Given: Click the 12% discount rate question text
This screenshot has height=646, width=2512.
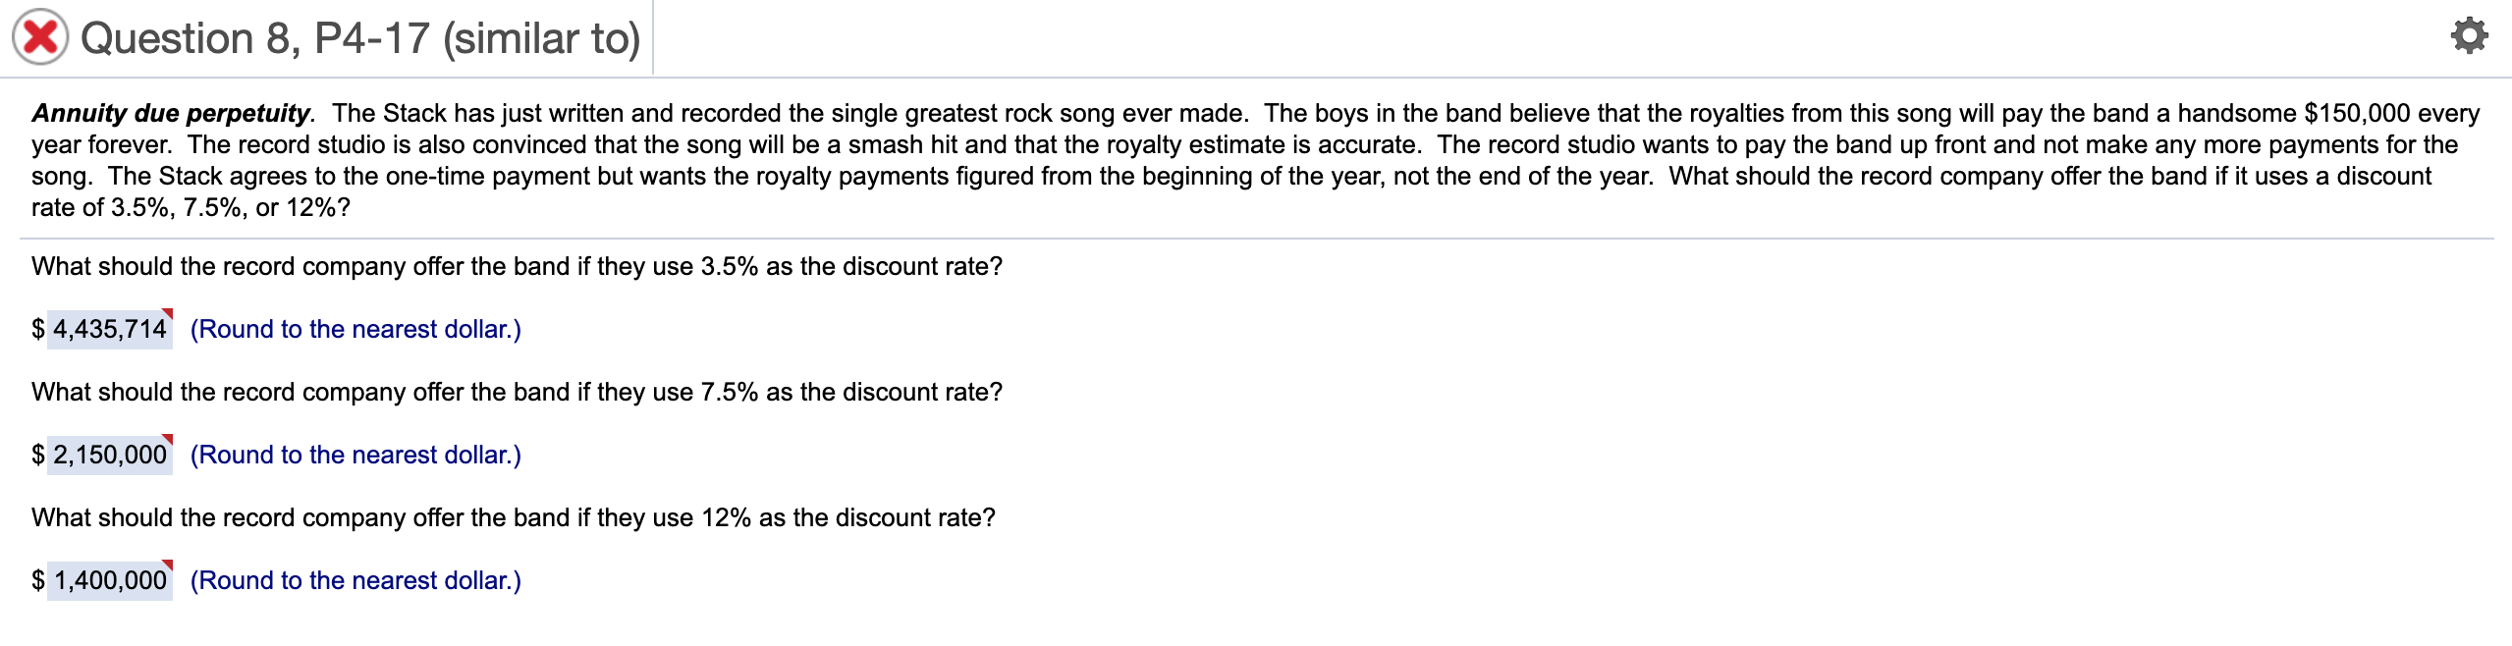Looking at the screenshot, I should (514, 517).
